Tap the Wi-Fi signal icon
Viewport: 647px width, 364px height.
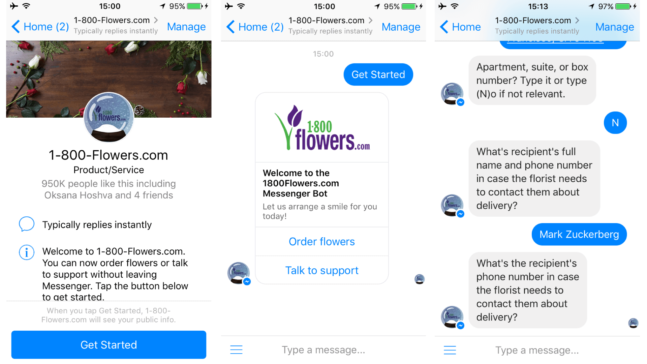(25, 6)
